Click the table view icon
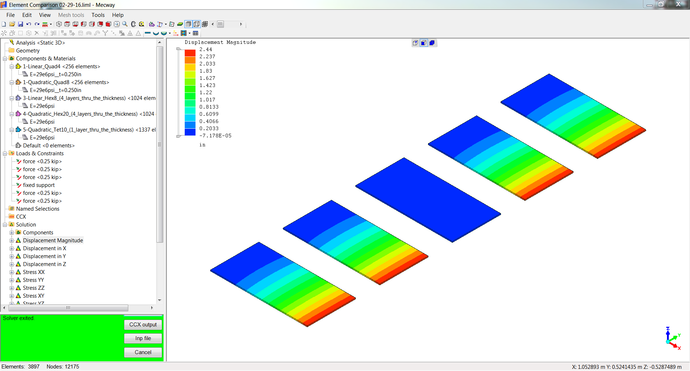The height and width of the screenshot is (371, 690). tap(195, 33)
